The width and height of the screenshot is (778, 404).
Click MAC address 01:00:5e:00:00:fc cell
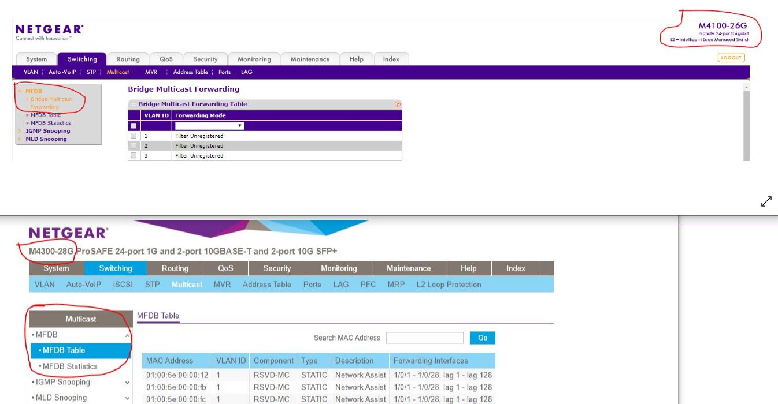[176, 399]
